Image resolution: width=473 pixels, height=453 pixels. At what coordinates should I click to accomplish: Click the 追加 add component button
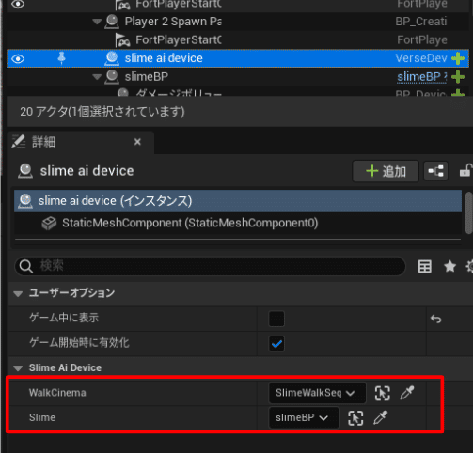[386, 171]
